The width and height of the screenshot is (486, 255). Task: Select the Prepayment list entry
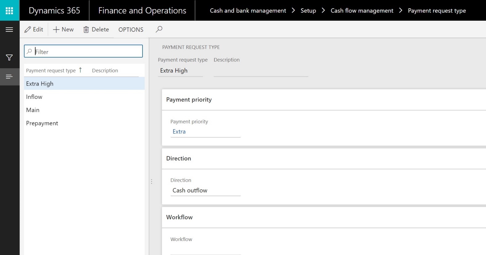pyautogui.click(x=42, y=123)
